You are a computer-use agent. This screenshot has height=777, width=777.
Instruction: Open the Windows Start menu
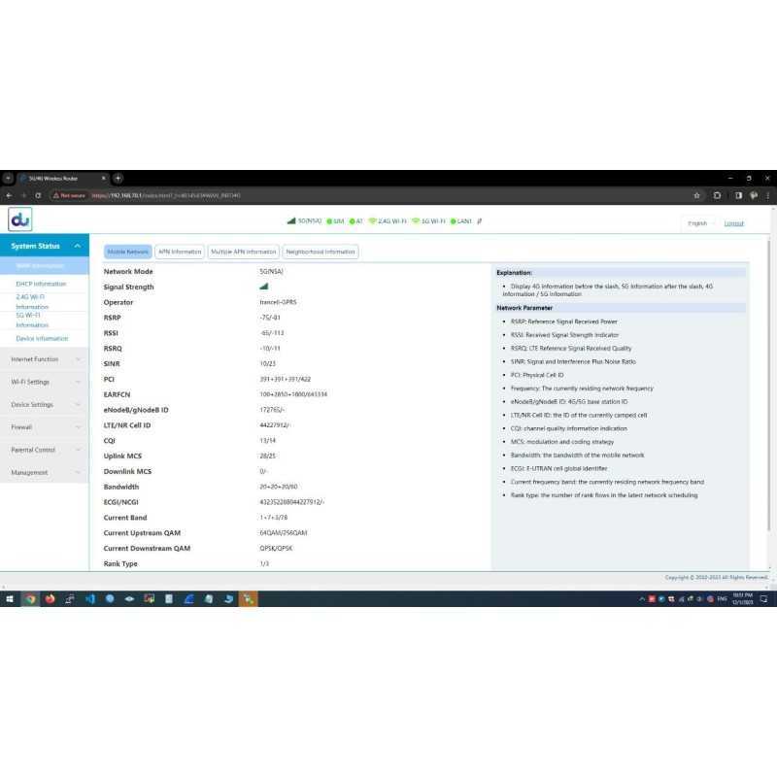[9, 599]
